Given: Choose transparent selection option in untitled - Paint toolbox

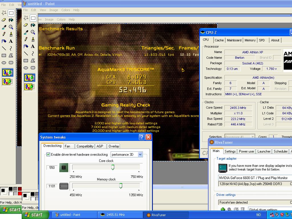Looking at the screenshot, I should click(29, 87).
